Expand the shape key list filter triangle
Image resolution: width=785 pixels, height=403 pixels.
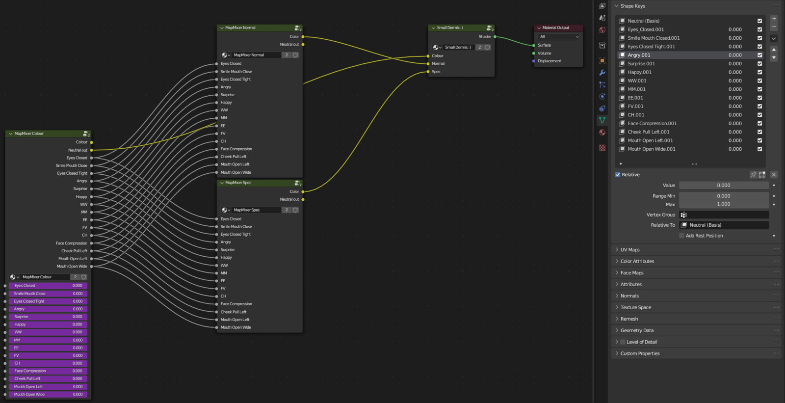(621, 163)
